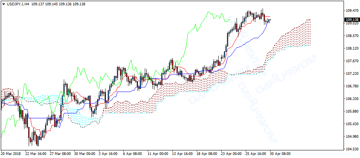Viewport: 360px width, 158px height.
Task: Click the 105.880 price axis label
Action: click(352, 111)
